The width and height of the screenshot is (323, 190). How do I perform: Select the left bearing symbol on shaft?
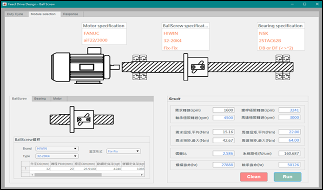(x=138, y=65)
